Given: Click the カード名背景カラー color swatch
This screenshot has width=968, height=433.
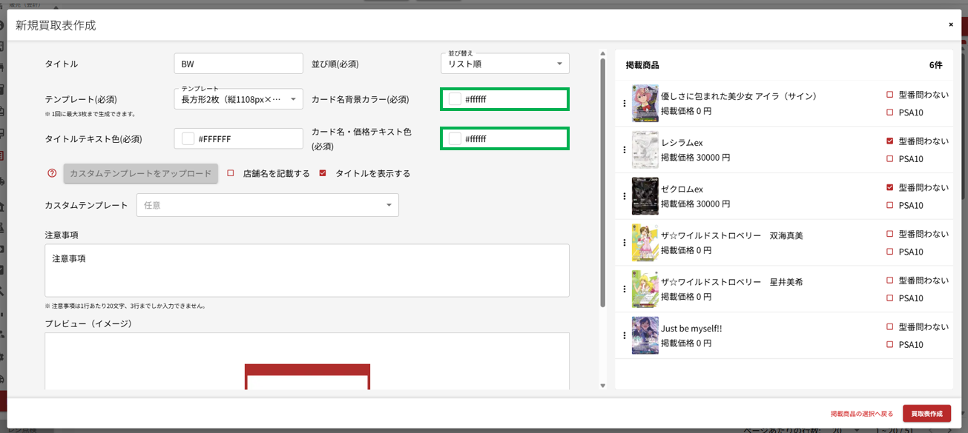Looking at the screenshot, I should [455, 99].
